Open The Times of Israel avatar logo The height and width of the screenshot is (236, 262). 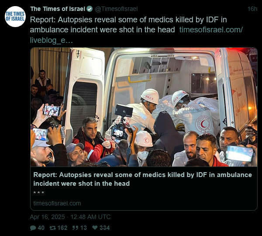pos(15,17)
